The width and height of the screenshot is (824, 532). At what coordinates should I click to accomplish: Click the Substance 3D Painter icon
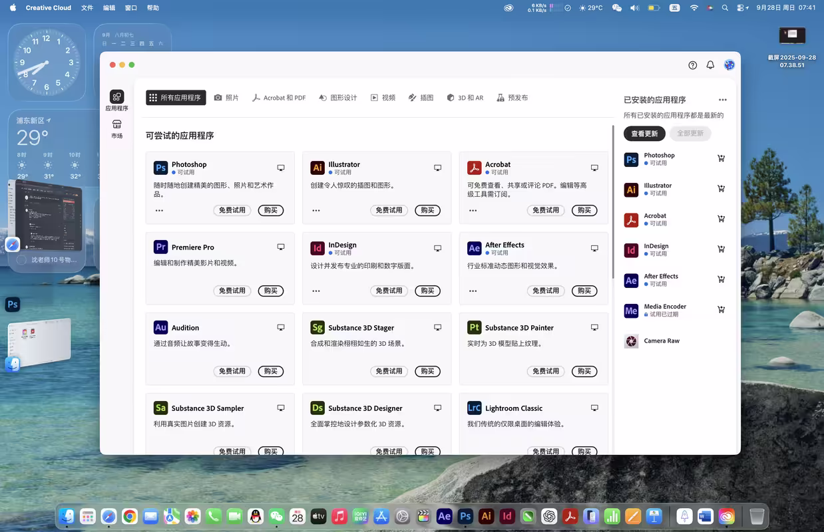[474, 328]
